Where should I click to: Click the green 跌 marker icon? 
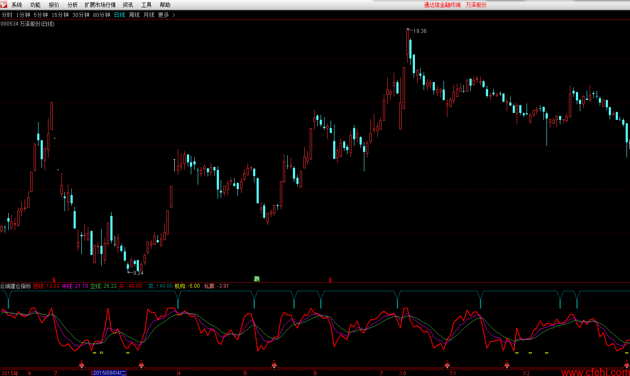[x=257, y=279]
